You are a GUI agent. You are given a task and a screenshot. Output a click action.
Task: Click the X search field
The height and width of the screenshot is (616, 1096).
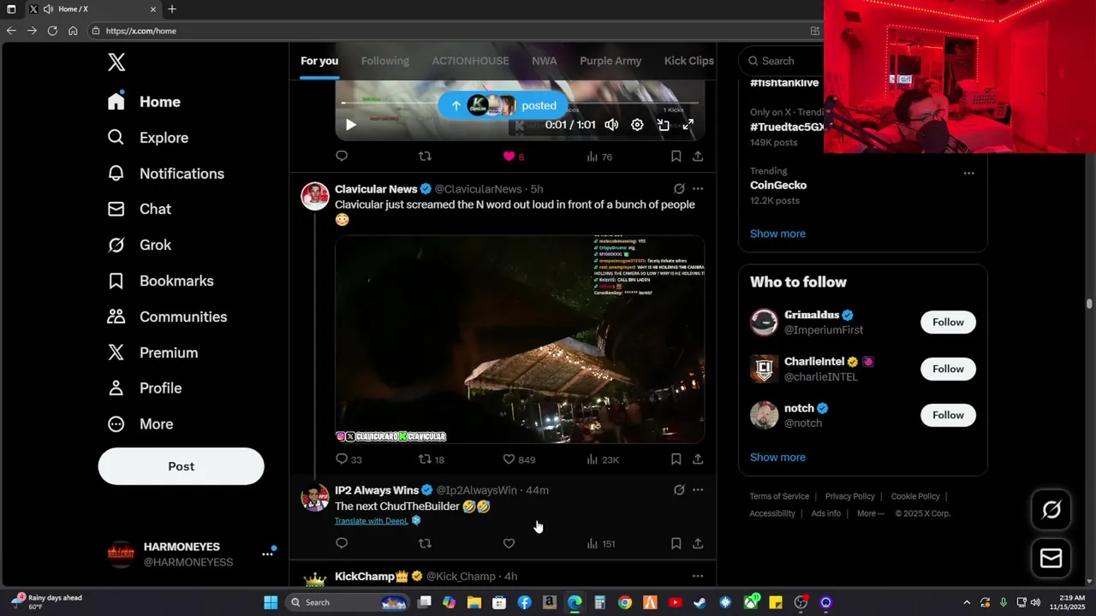click(x=781, y=61)
